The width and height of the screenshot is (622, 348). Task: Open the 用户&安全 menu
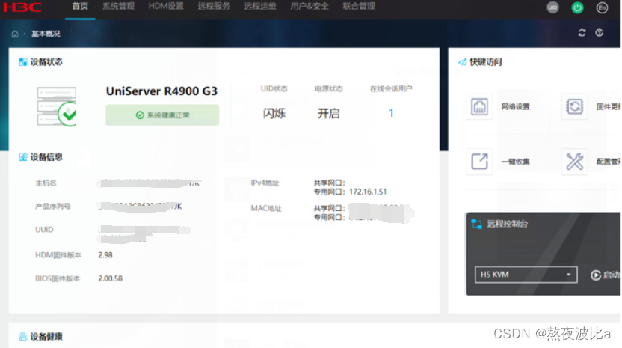pos(310,6)
